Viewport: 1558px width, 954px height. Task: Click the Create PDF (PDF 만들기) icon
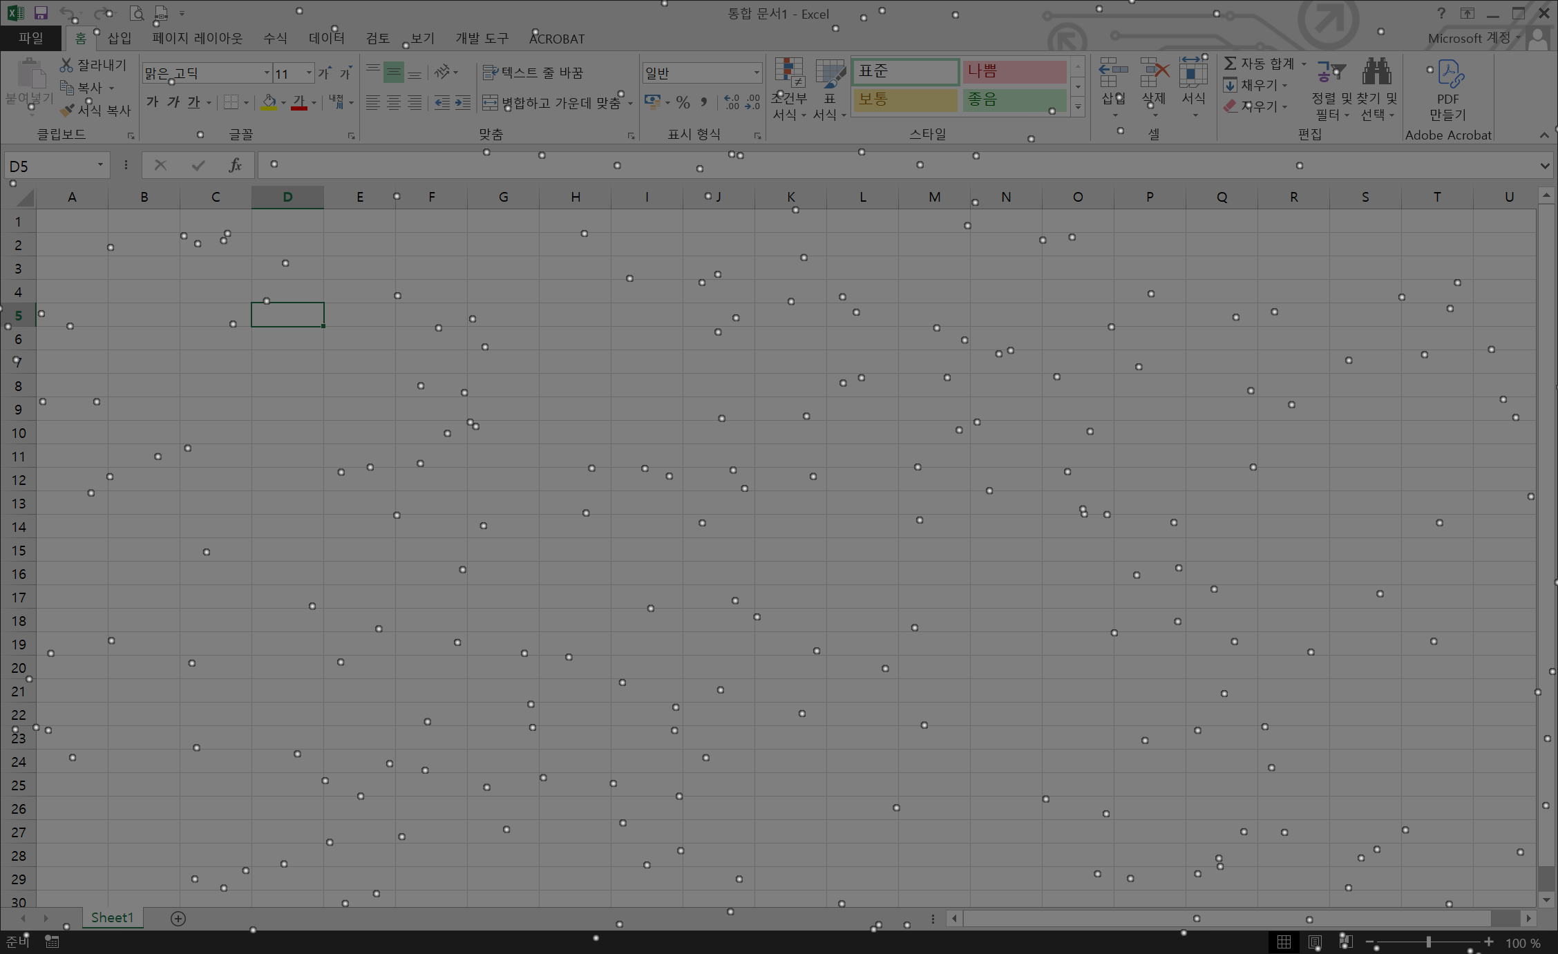click(x=1449, y=73)
